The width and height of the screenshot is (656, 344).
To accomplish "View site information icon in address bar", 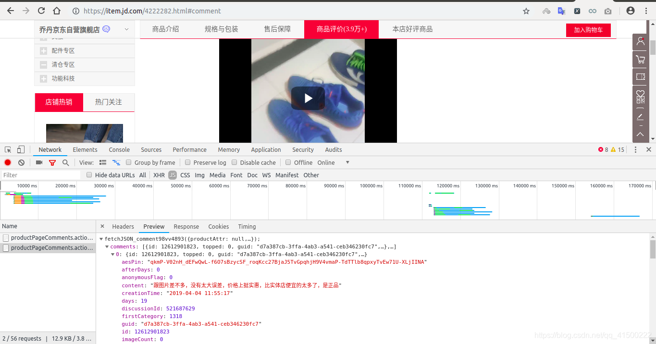I will tap(75, 11).
